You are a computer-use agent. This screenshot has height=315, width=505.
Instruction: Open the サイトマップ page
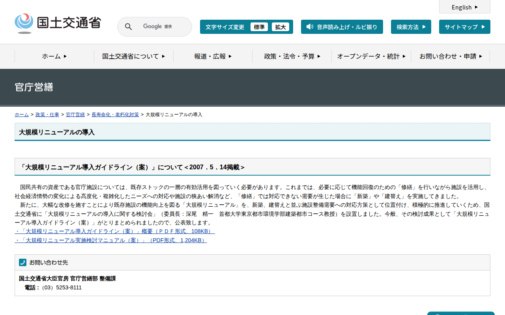click(x=464, y=27)
